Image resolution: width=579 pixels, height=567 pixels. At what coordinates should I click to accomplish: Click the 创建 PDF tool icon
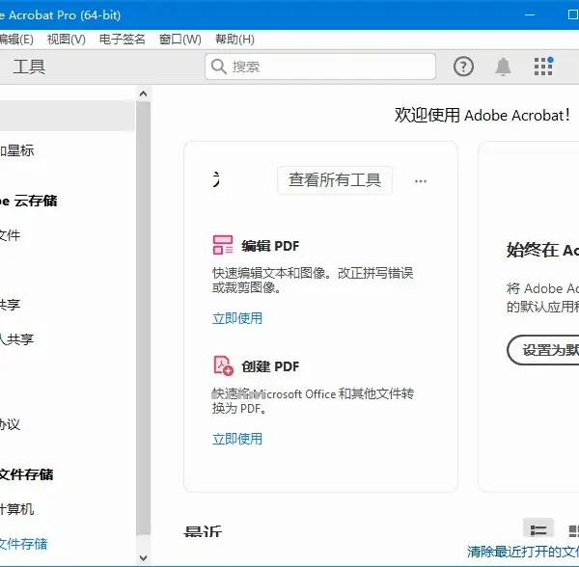224,365
